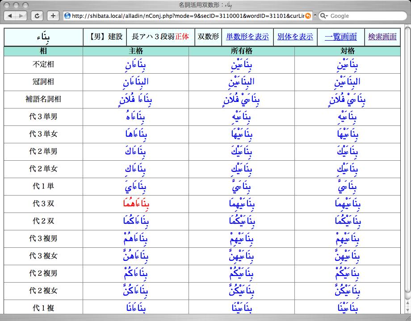Click the browser forward arrow button

click(x=21, y=16)
